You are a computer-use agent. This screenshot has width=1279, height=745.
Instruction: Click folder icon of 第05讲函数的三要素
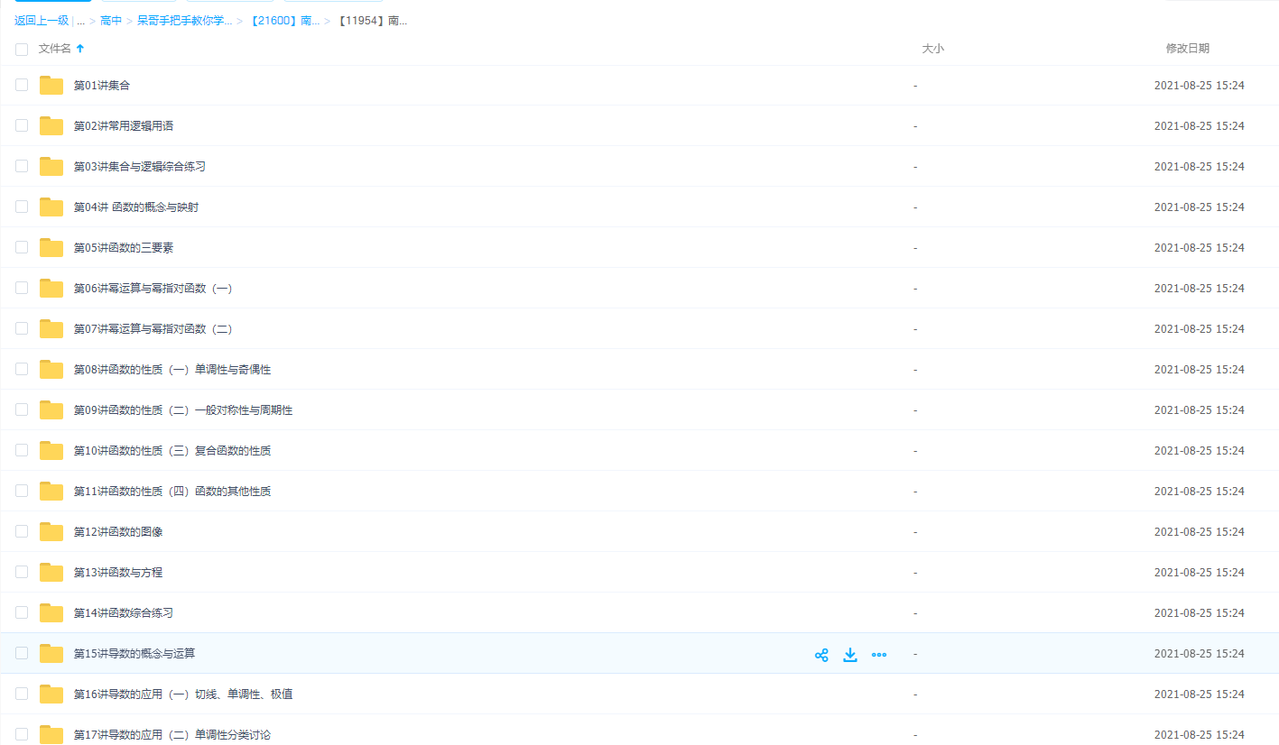pyautogui.click(x=51, y=248)
